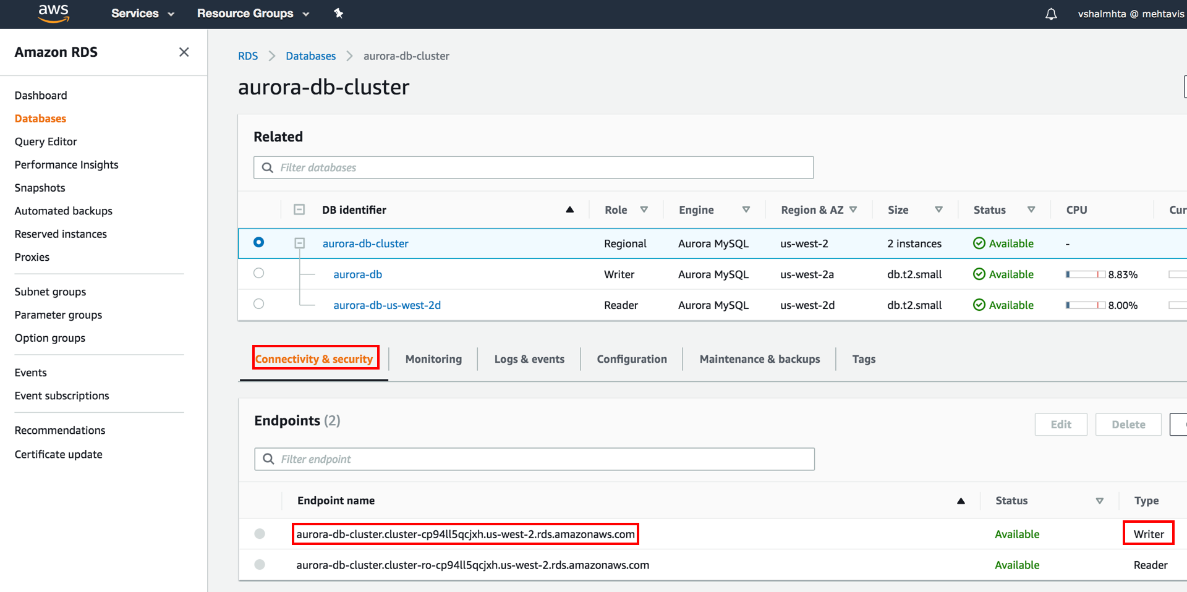Switch to Connectivity & security tab
This screenshot has height=592, width=1187.
[x=314, y=359]
